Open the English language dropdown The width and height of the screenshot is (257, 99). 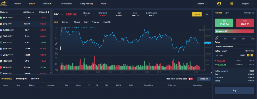pos(247,3)
